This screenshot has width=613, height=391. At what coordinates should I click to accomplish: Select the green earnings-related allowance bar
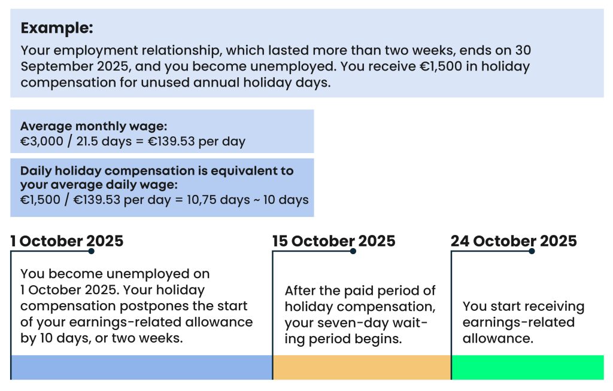pos(527,367)
